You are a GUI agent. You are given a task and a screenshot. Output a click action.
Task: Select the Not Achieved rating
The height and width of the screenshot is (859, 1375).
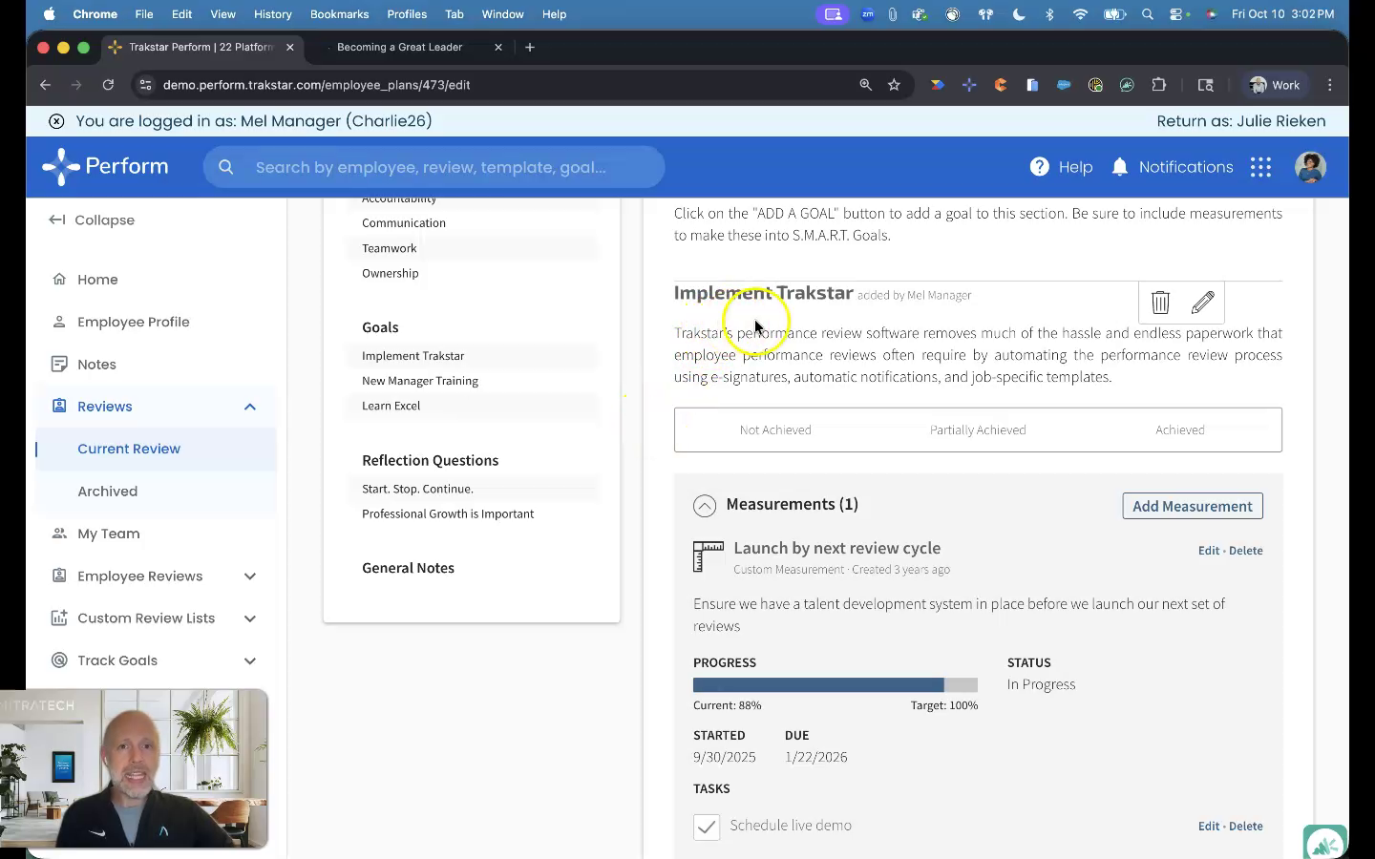click(775, 430)
